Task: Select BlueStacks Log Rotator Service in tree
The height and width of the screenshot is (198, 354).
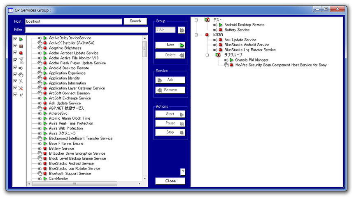Action: coord(250,50)
